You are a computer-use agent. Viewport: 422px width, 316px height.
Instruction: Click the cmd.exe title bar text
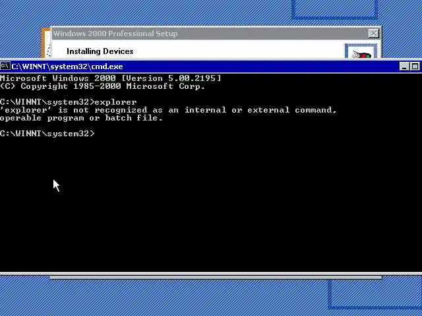67,66
